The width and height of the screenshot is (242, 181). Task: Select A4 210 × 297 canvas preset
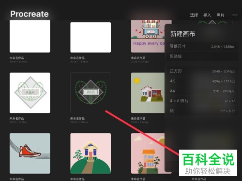pyautogui.click(x=202, y=91)
